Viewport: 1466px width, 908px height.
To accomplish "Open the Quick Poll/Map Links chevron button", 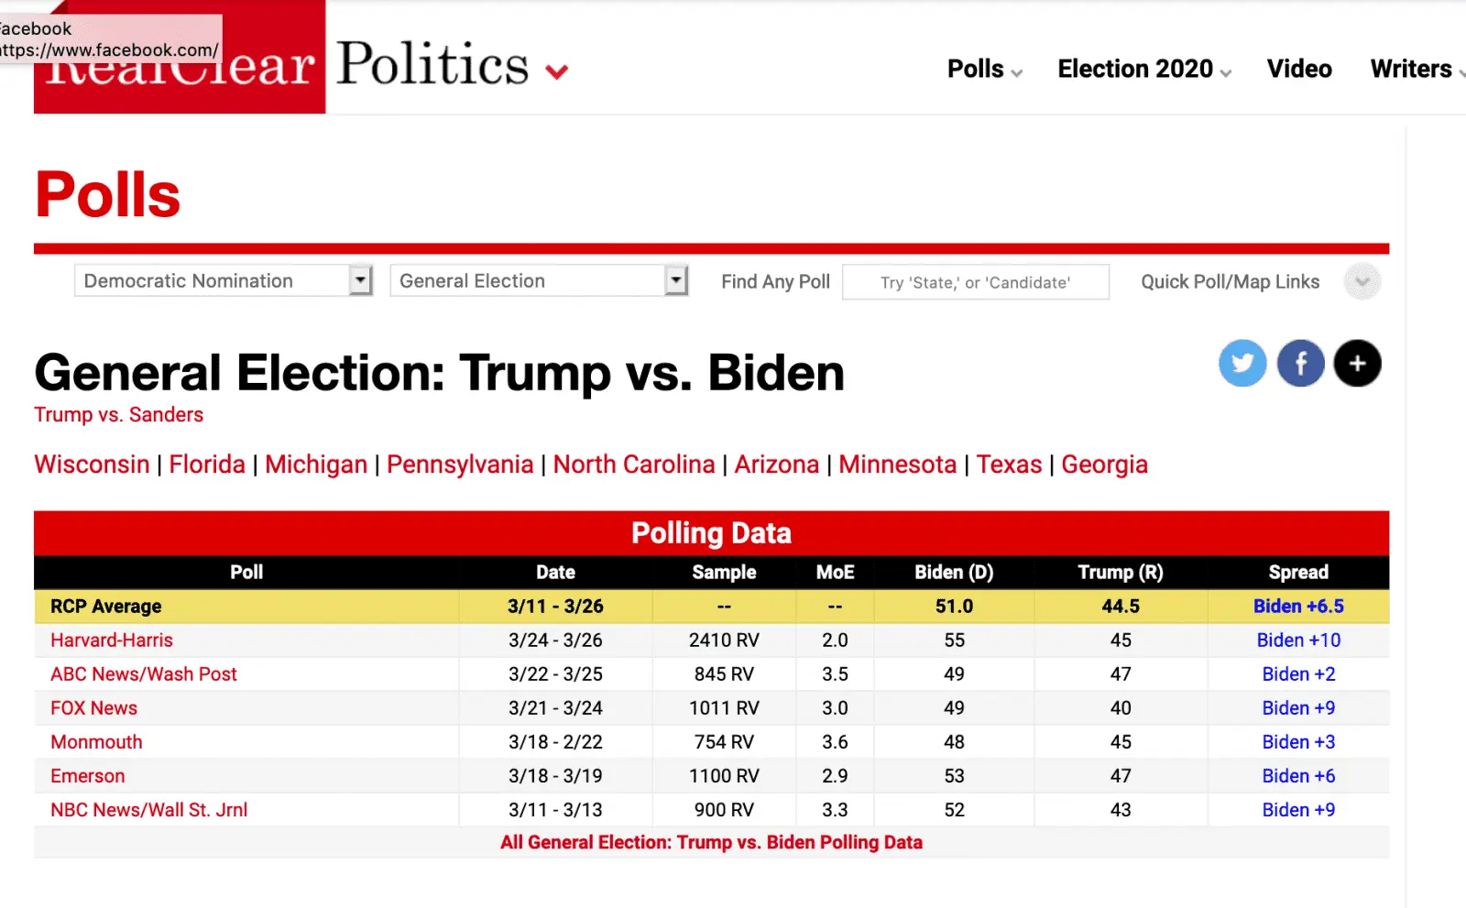I will coord(1362,281).
